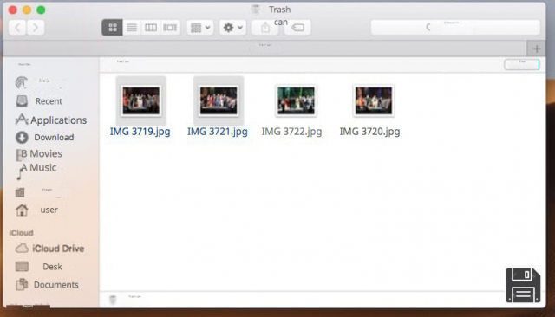Minimize the window with yellow button

pyautogui.click(x=27, y=10)
